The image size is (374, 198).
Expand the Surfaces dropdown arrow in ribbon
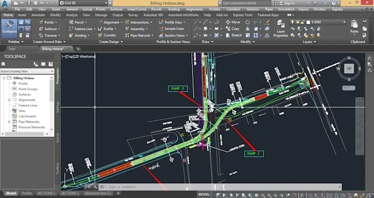[x=59, y=29]
